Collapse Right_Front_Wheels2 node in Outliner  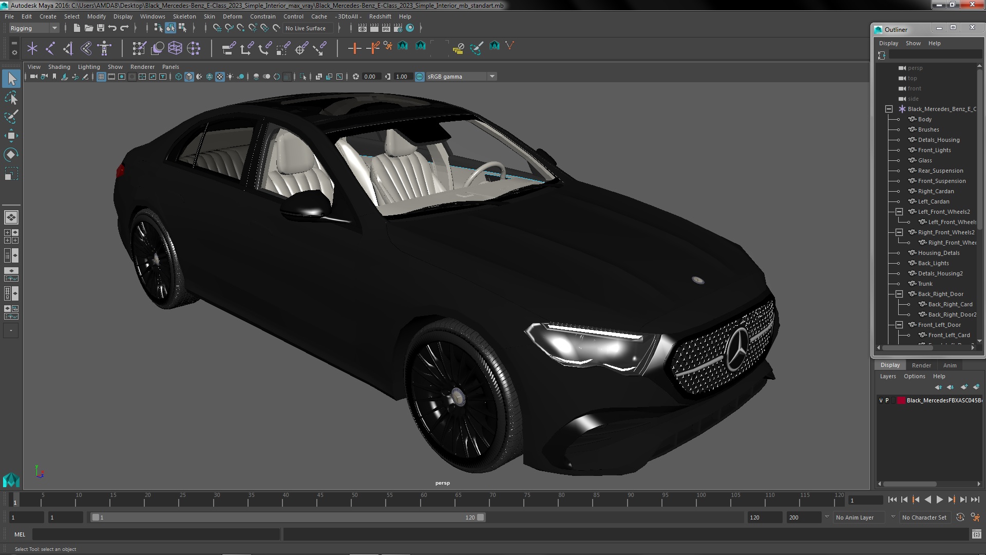[899, 232]
